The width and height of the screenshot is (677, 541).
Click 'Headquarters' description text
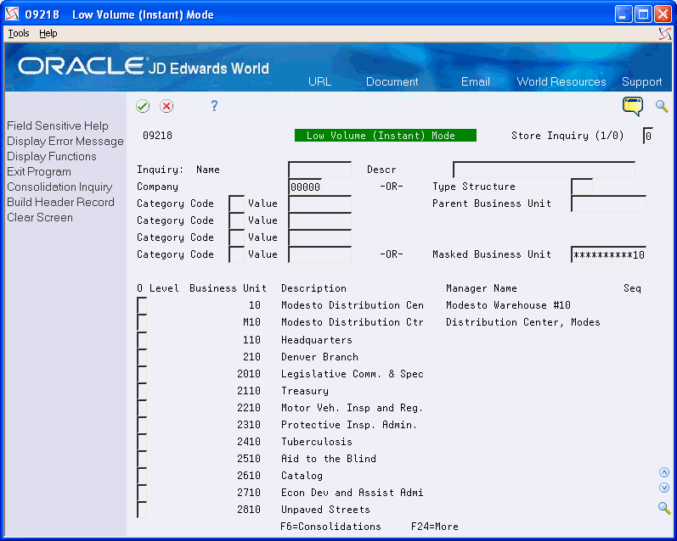pyautogui.click(x=317, y=340)
